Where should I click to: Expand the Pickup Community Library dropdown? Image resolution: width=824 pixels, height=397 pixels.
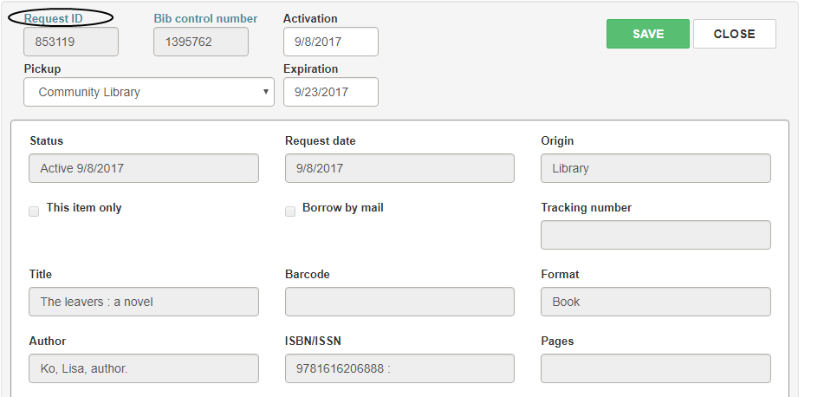click(149, 92)
